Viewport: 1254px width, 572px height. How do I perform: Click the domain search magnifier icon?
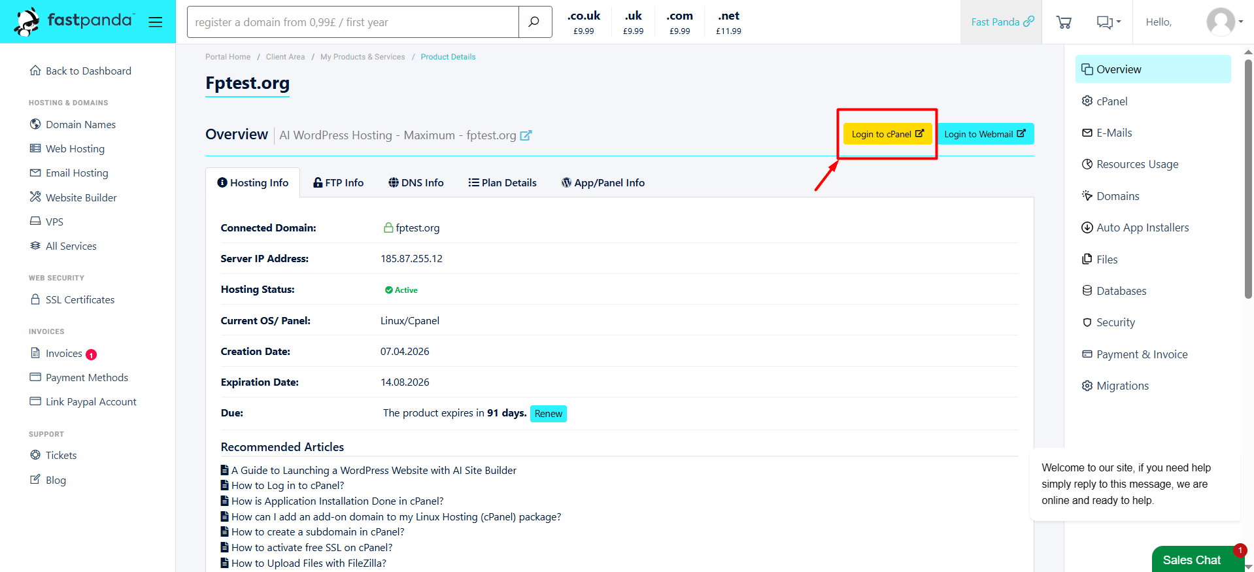click(x=534, y=22)
